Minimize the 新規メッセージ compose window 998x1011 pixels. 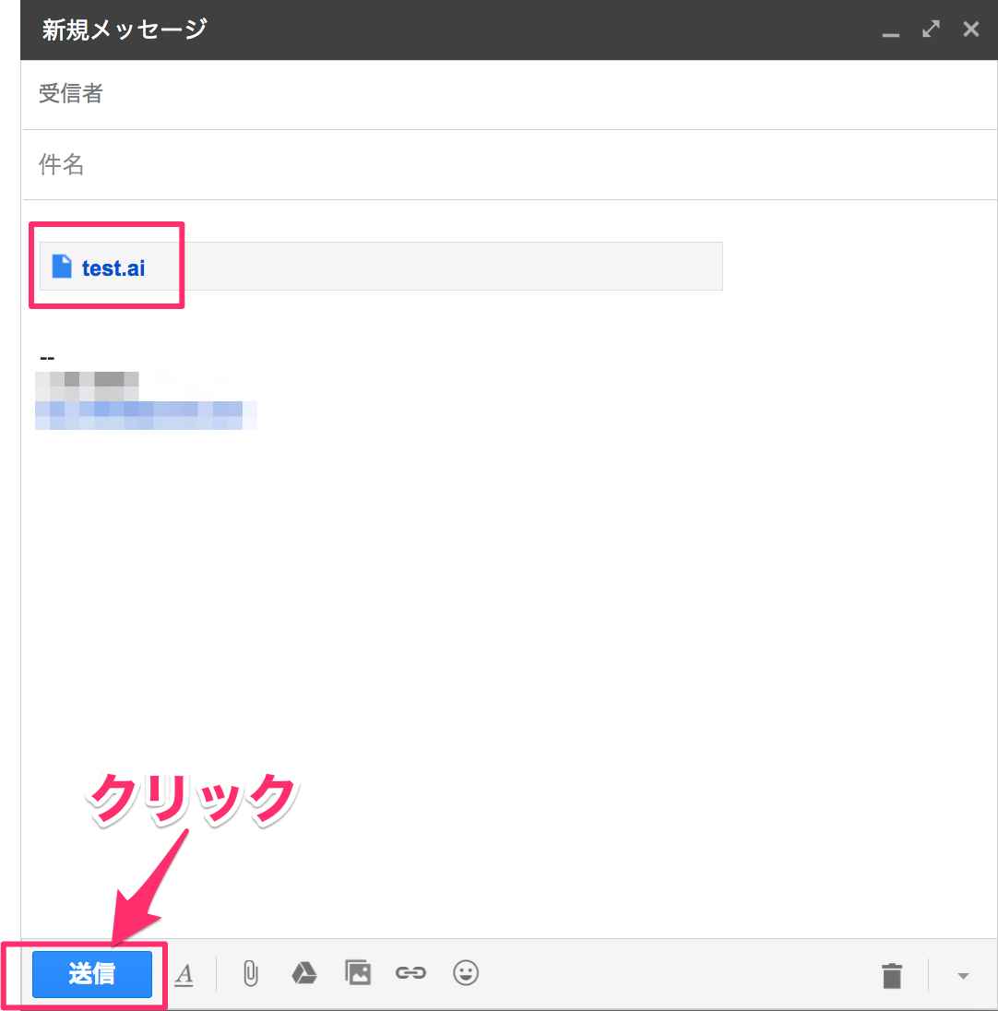pyautogui.click(x=891, y=33)
